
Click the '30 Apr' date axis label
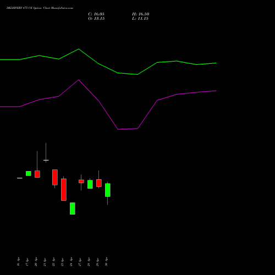[106, 262]
